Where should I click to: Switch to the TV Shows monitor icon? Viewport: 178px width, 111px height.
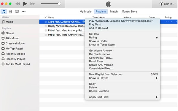[x=17, y=12]
